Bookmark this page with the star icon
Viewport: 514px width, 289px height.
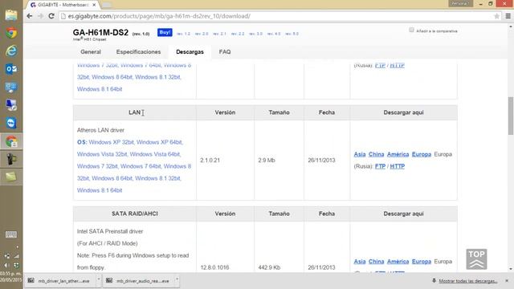[x=496, y=16]
